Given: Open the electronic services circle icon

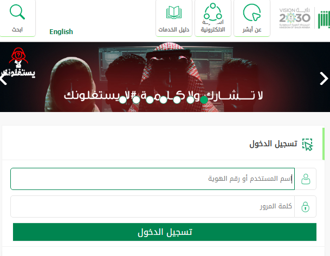Looking at the screenshot, I should pyautogui.click(x=213, y=13).
